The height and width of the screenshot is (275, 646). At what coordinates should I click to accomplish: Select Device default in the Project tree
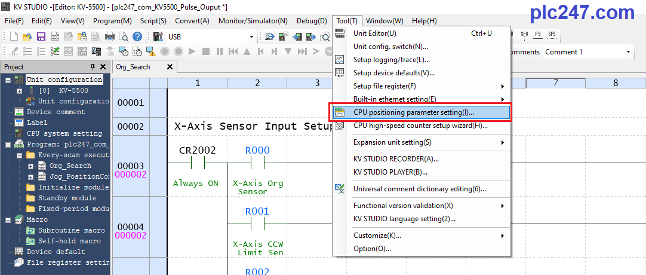pos(56,252)
